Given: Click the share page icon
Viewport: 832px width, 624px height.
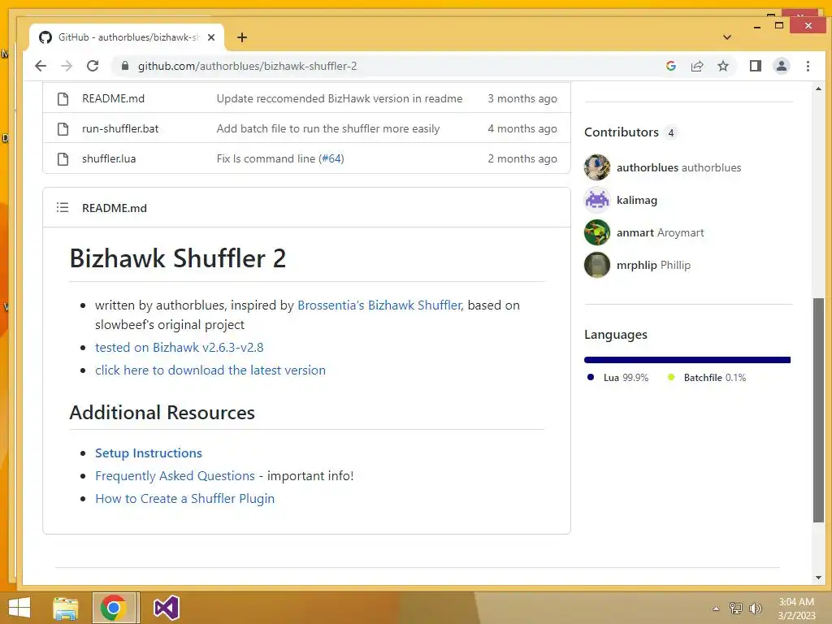Looking at the screenshot, I should [x=696, y=66].
